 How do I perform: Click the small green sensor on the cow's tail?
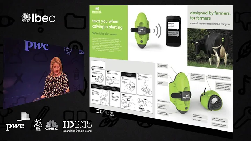223,39
